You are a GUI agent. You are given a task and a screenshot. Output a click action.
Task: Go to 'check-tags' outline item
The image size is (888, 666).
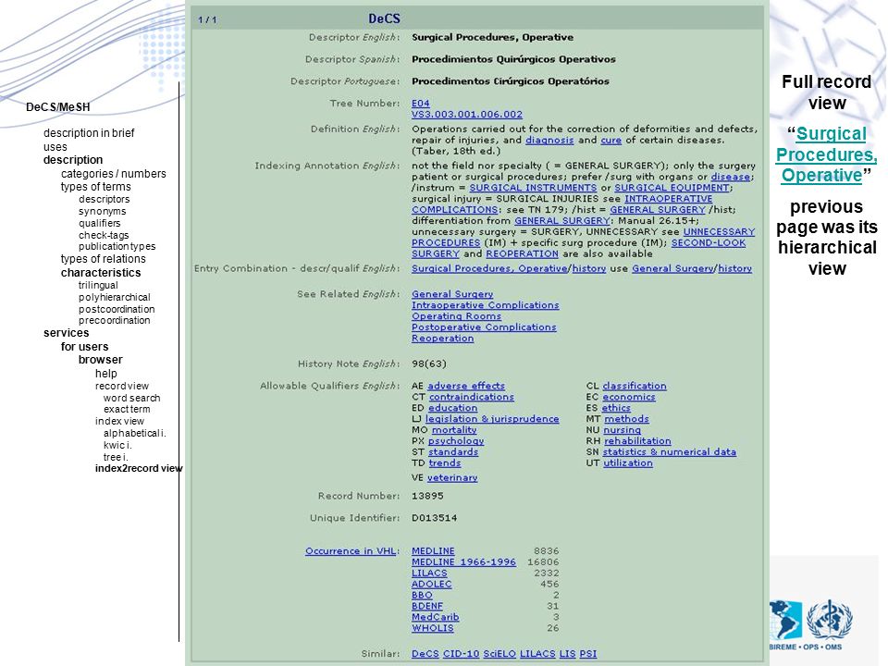coord(104,235)
